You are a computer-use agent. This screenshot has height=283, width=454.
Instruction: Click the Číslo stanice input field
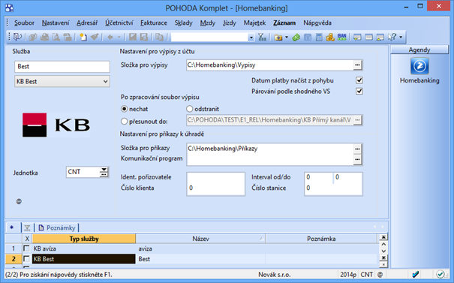(x=333, y=188)
